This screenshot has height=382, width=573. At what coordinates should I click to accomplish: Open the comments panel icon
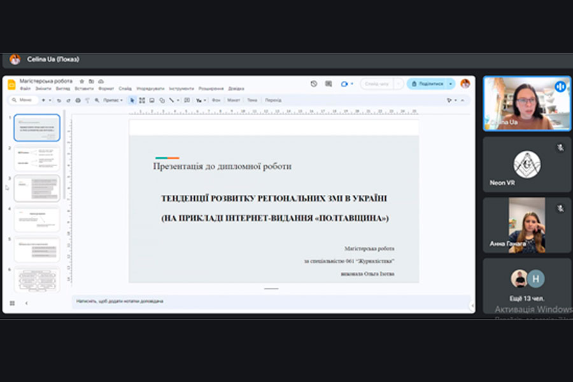(x=329, y=83)
